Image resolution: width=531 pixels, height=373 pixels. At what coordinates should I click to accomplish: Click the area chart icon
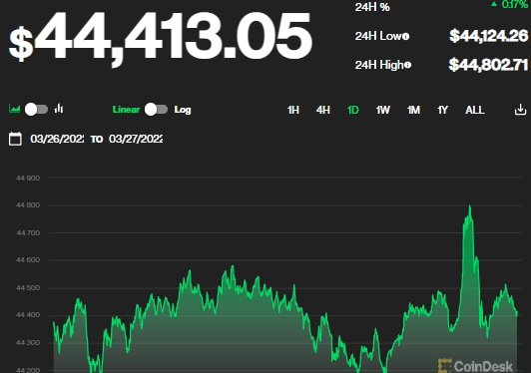tap(14, 109)
